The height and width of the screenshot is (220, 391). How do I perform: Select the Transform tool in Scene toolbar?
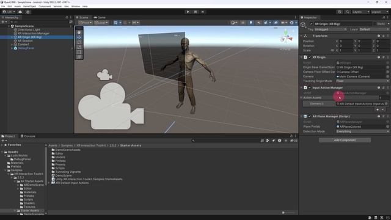79,57
